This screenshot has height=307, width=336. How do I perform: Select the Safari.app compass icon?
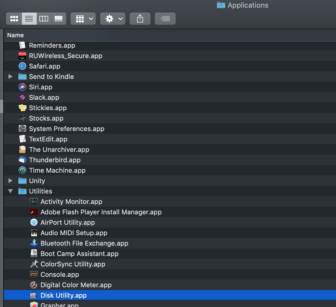click(x=22, y=66)
